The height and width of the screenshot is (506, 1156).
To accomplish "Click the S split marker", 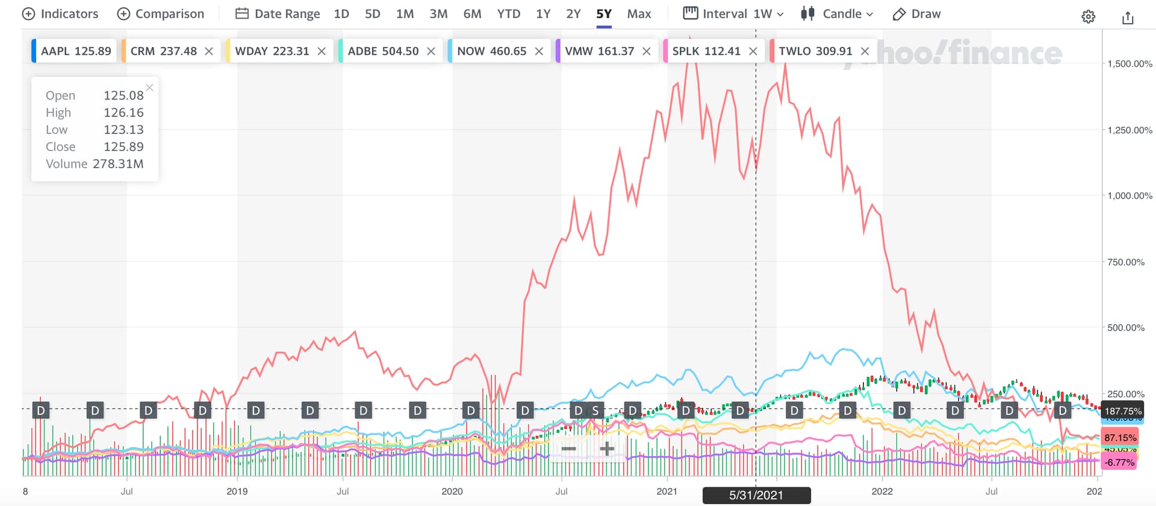I will (595, 410).
